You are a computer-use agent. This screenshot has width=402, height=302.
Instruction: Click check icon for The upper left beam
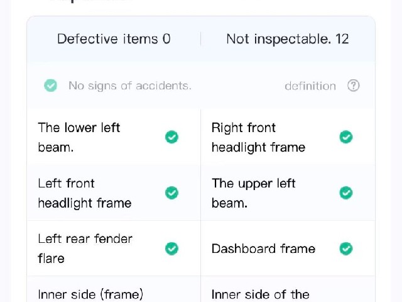pyautogui.click(x=346, y=193)
